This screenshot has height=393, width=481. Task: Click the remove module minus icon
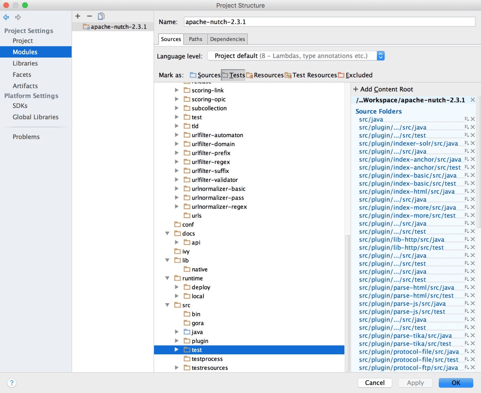(89, 16)
